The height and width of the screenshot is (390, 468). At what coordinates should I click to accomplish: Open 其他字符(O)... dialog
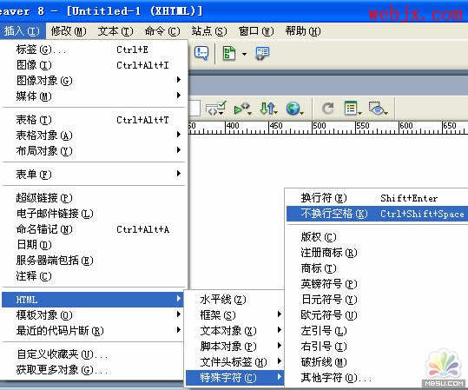377,378
